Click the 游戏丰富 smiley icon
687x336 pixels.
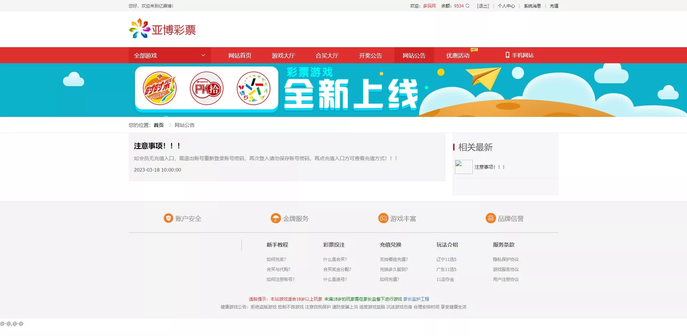point(383,218)
